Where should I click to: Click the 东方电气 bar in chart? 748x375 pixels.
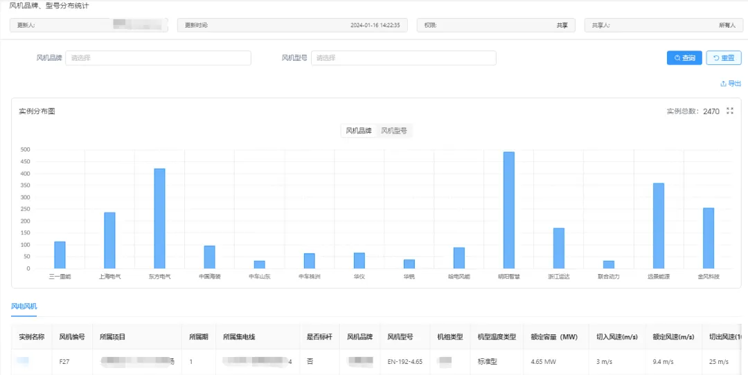pos(159,219)
